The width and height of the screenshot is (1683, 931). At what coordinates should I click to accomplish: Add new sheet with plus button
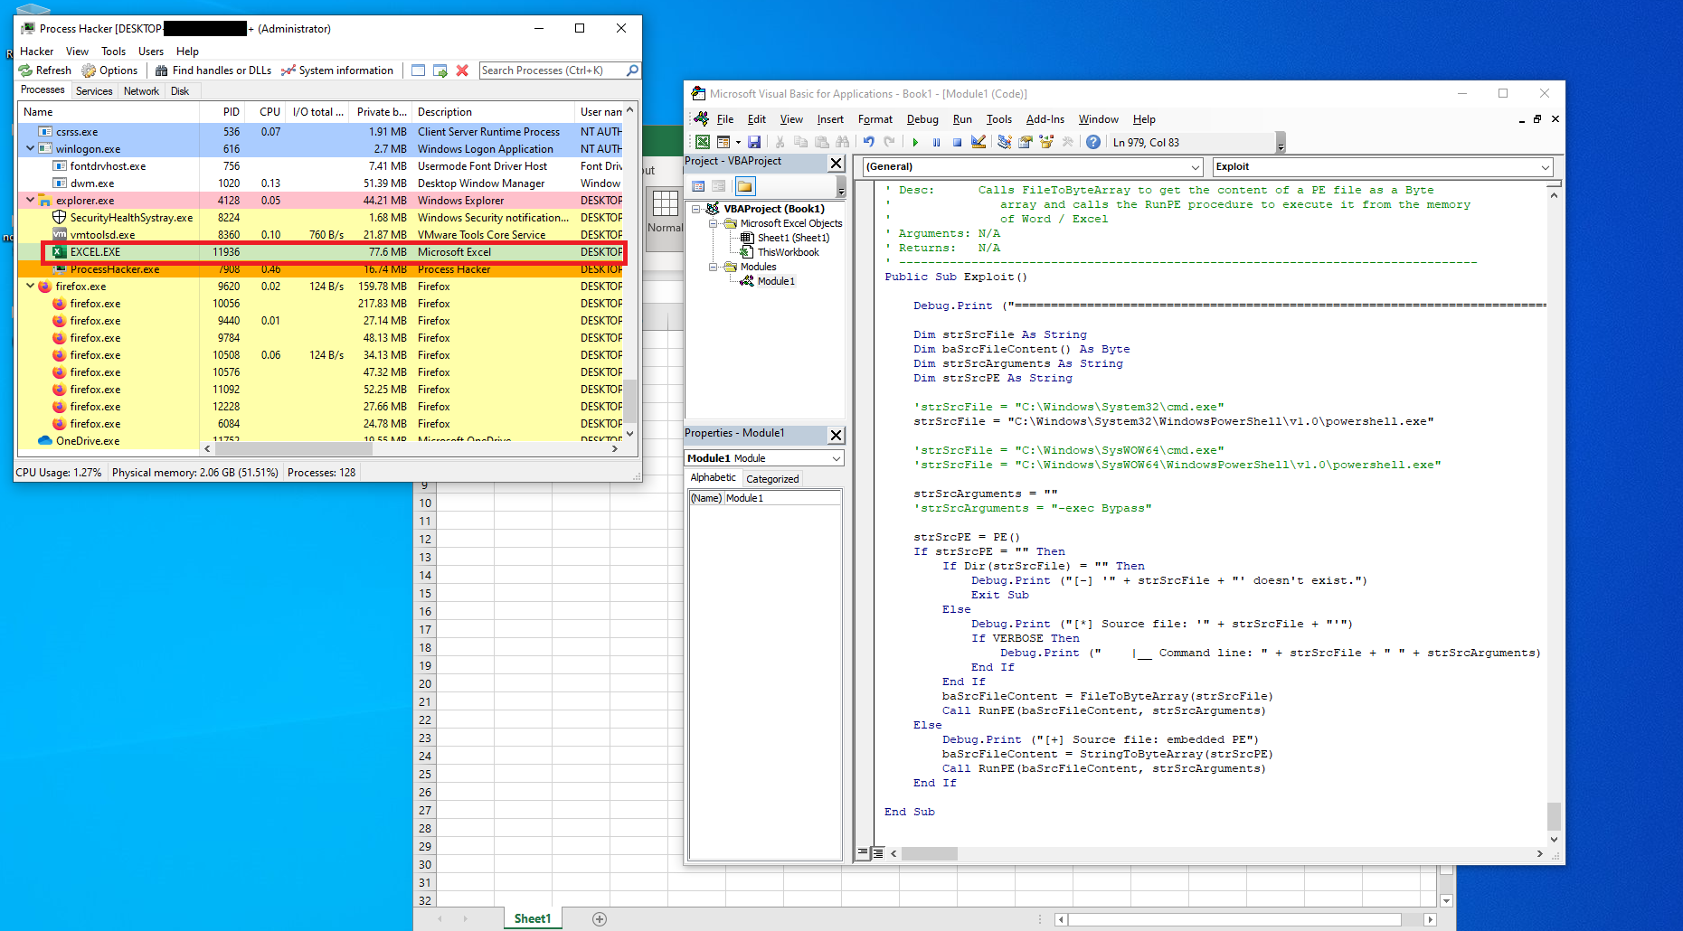pos(599,919)
